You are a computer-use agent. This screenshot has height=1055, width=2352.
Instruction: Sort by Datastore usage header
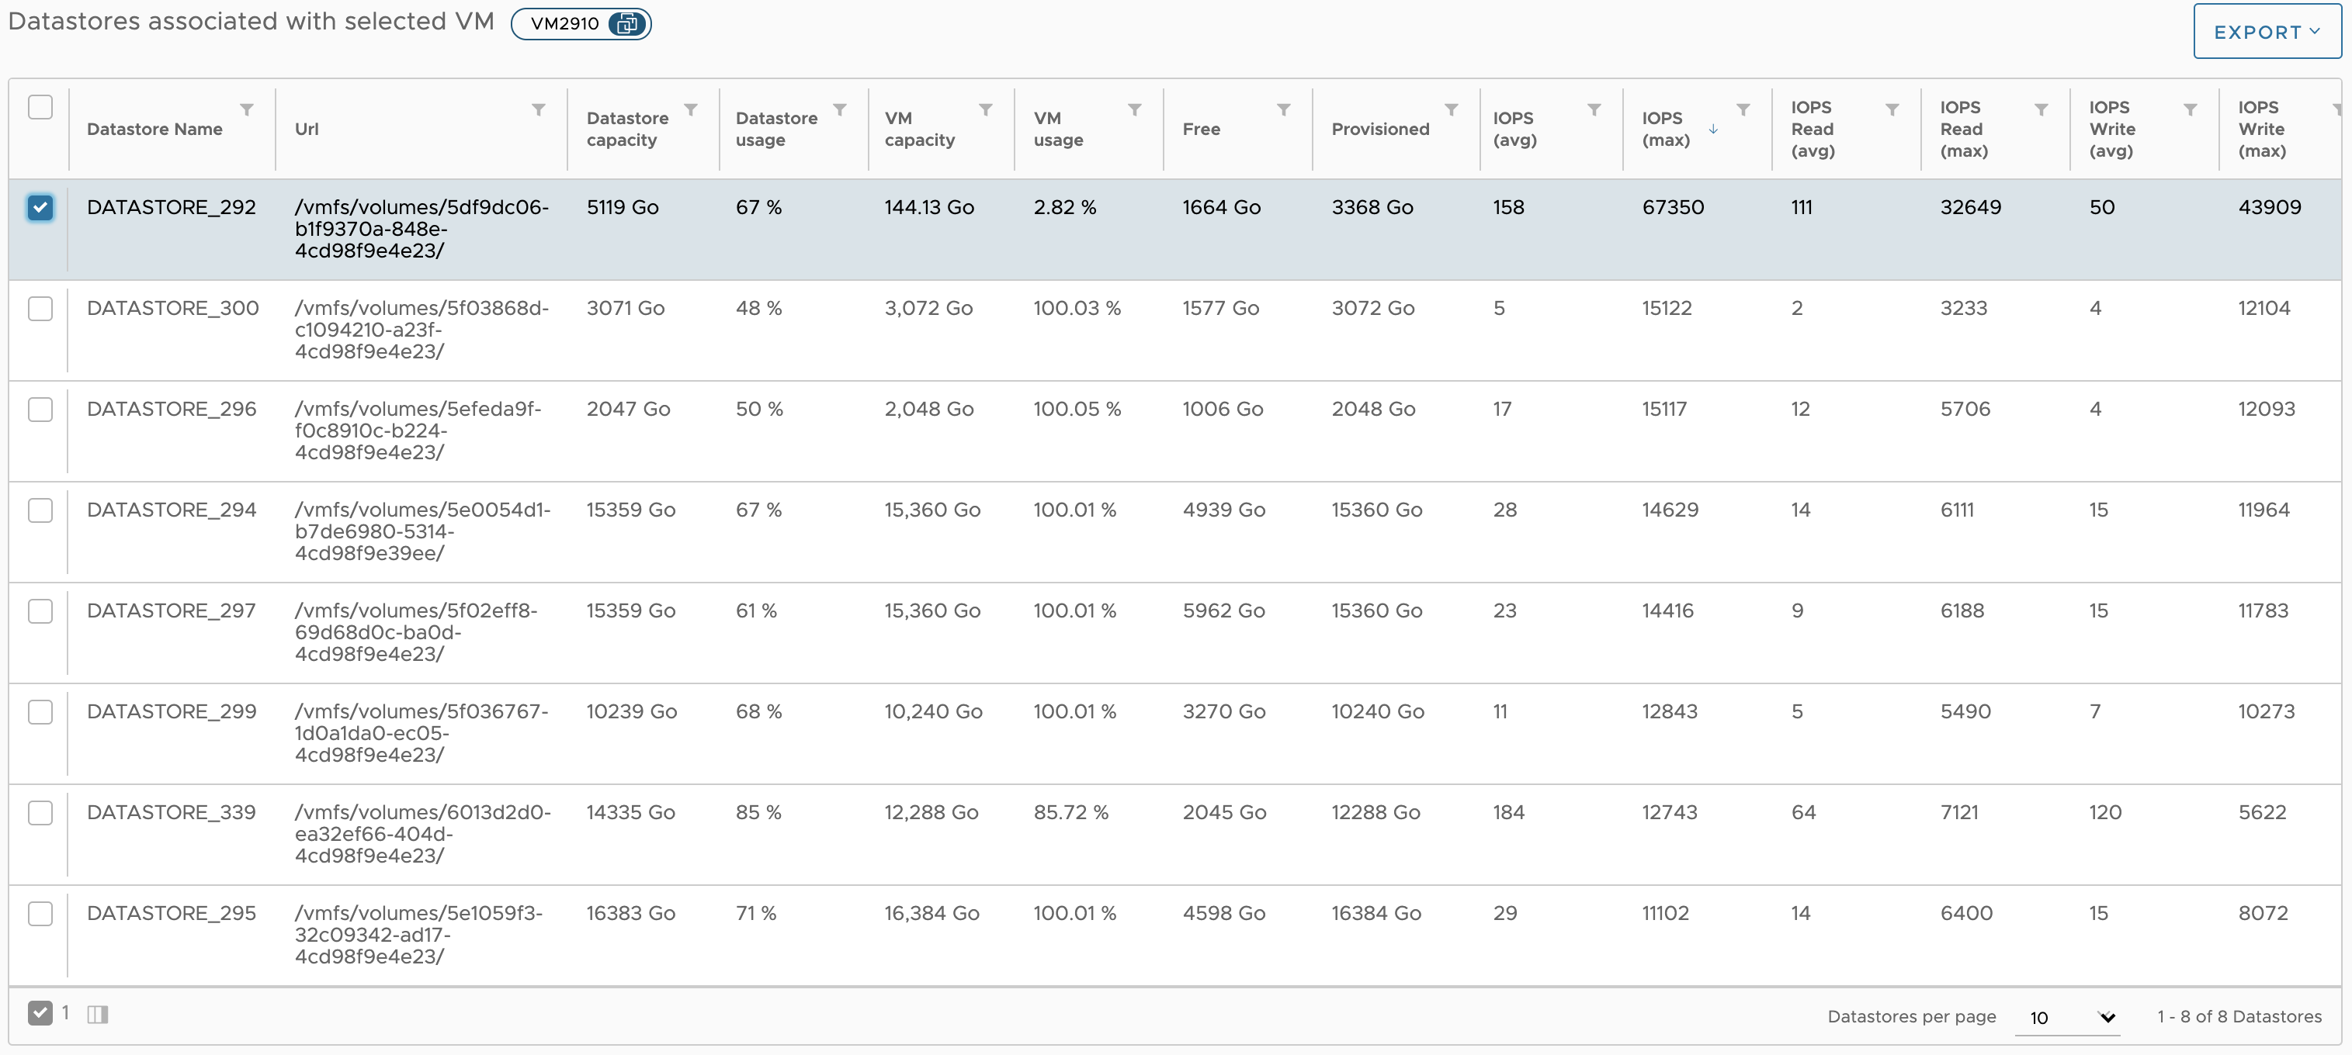coord(776,129)
